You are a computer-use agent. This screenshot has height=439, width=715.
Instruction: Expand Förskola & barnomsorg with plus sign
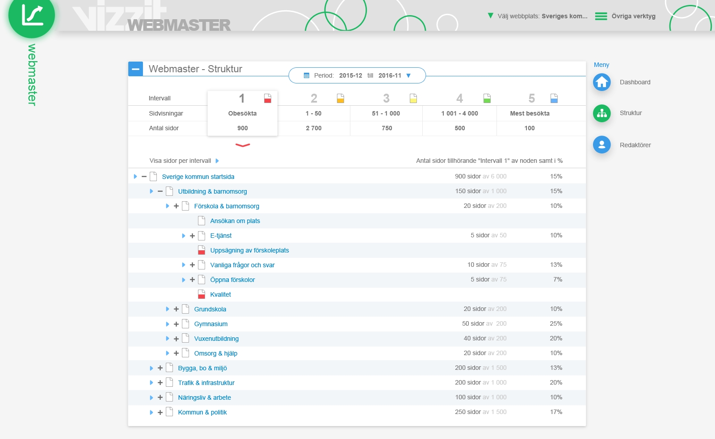(x=176, y=206)
